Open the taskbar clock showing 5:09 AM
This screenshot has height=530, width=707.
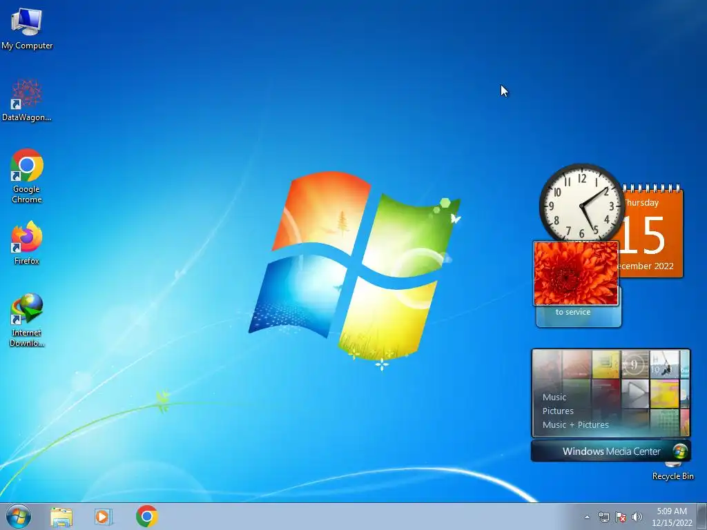[672, 517]
